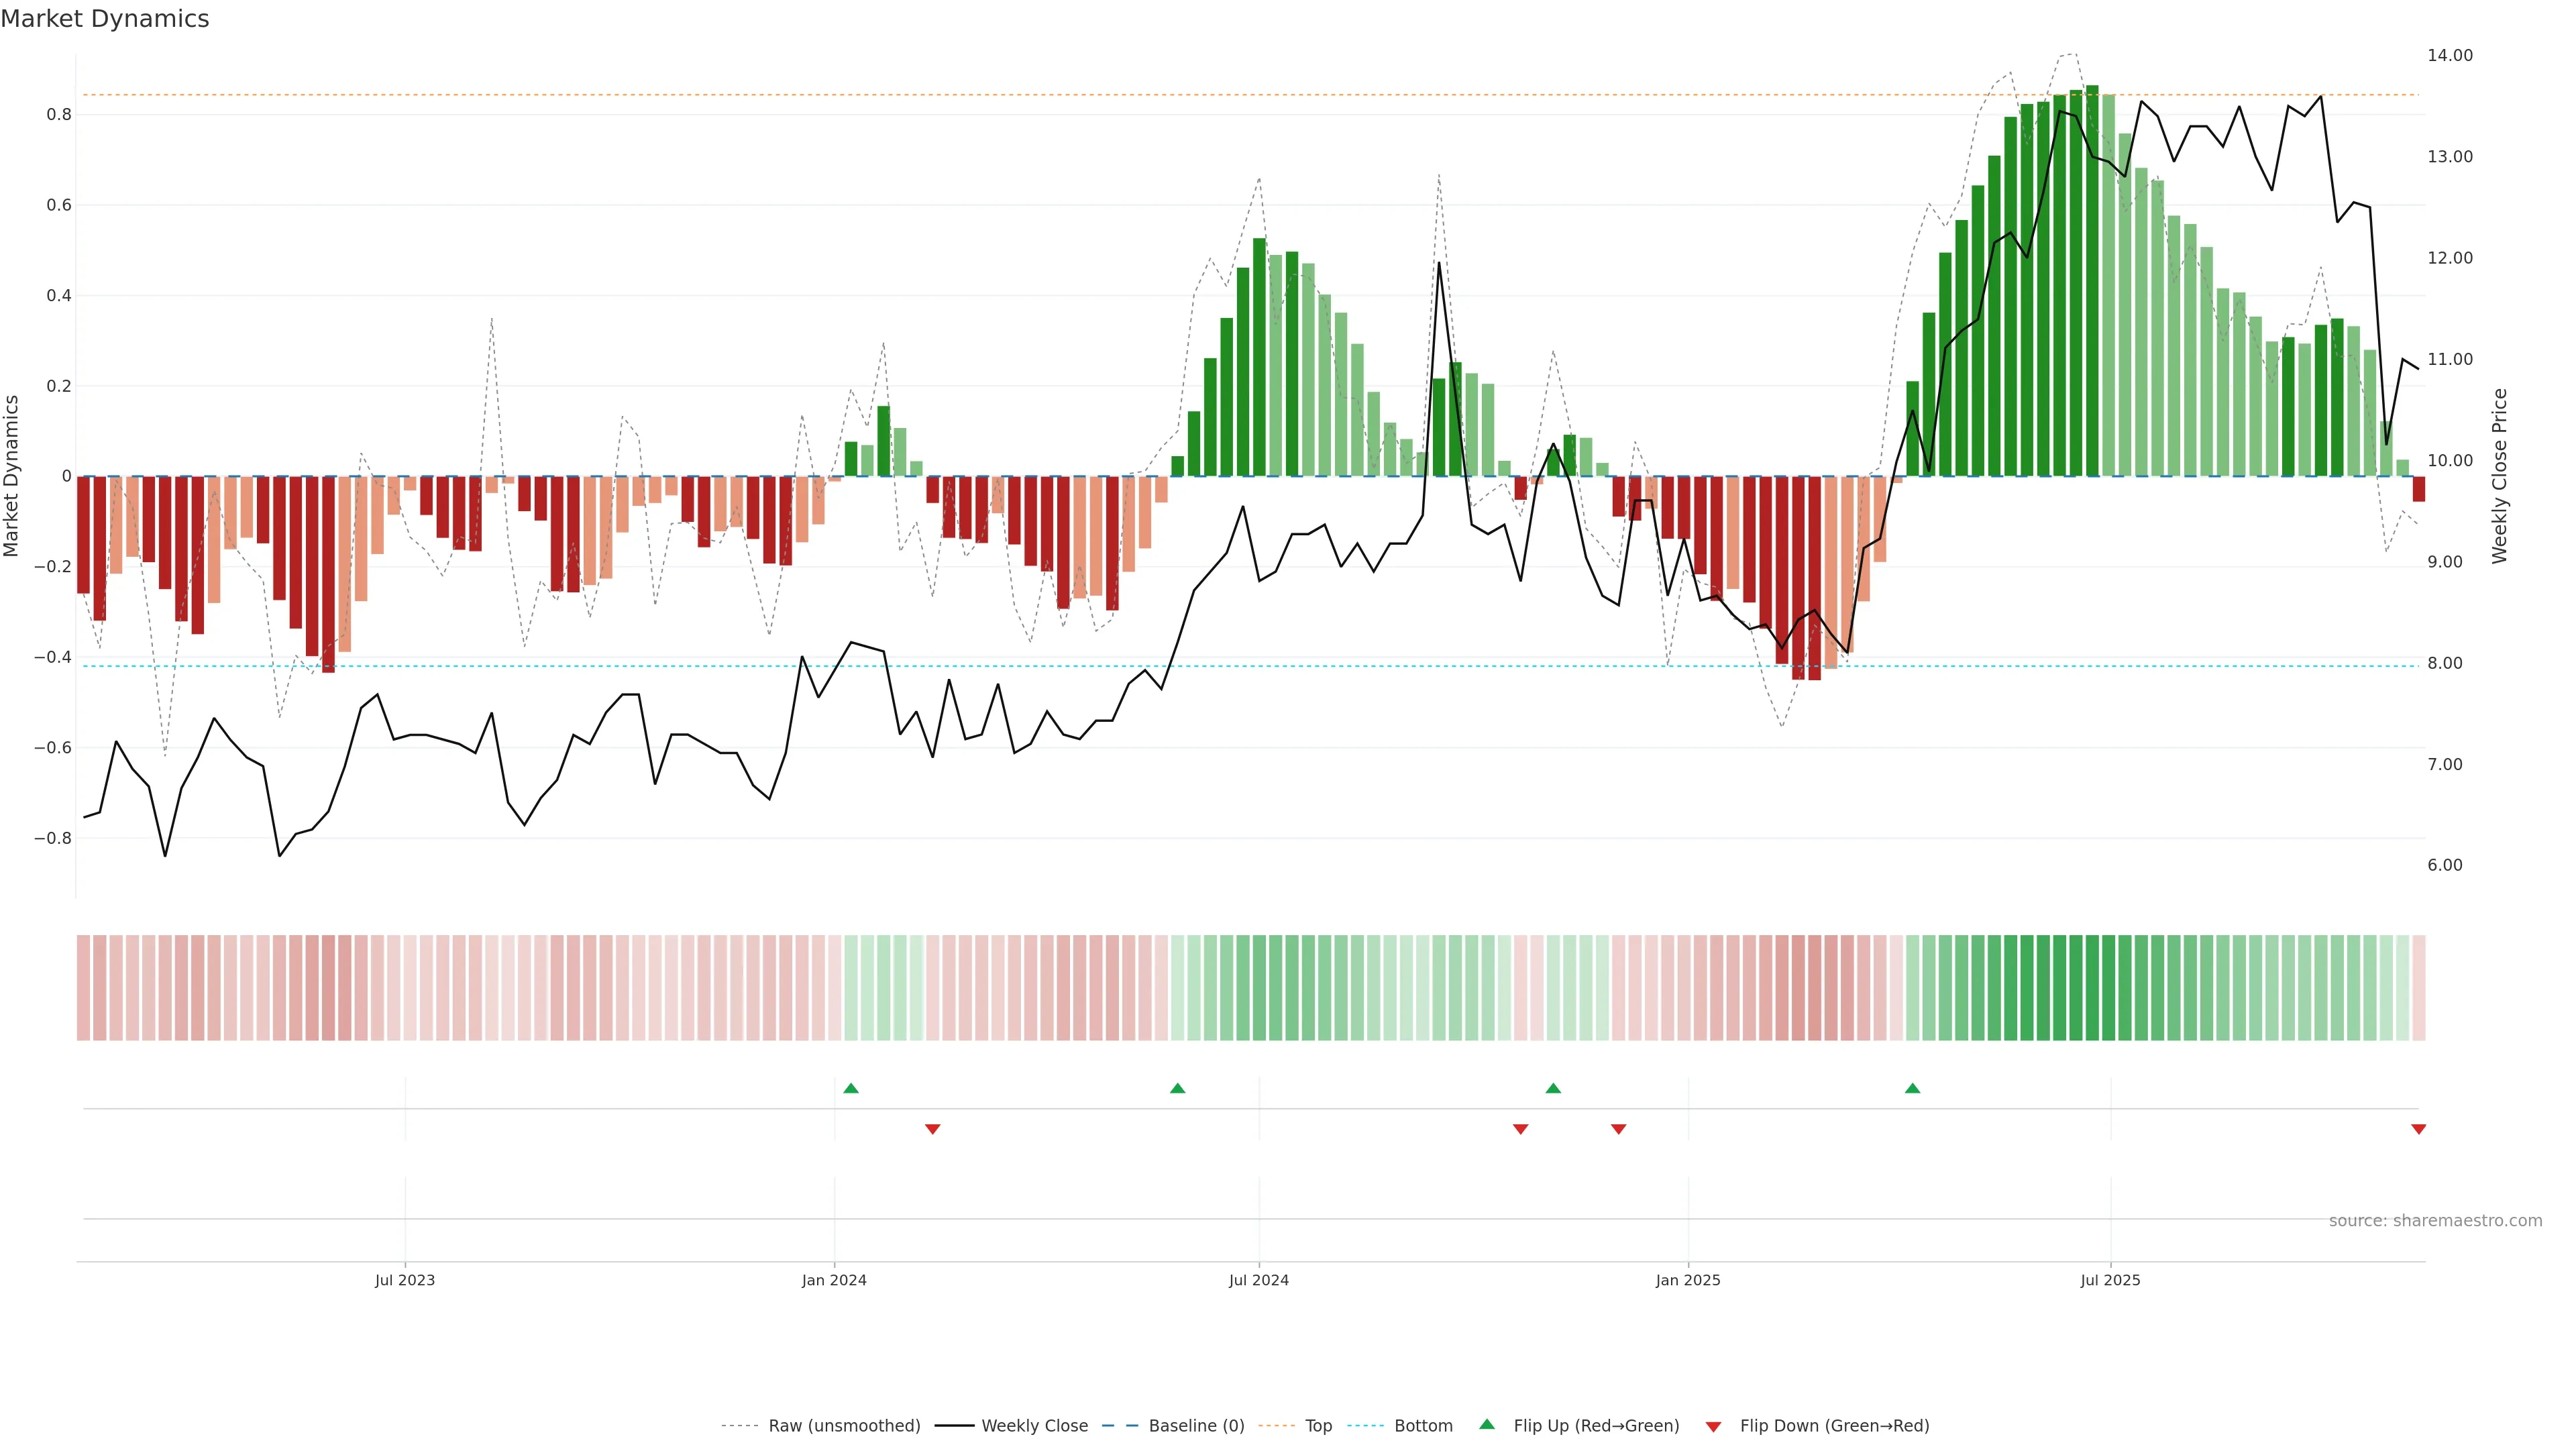This screenshot has width=2576, height=1449.
Task: Click the tallest dark green bar near July 2025
Action: click(2092, 280)
